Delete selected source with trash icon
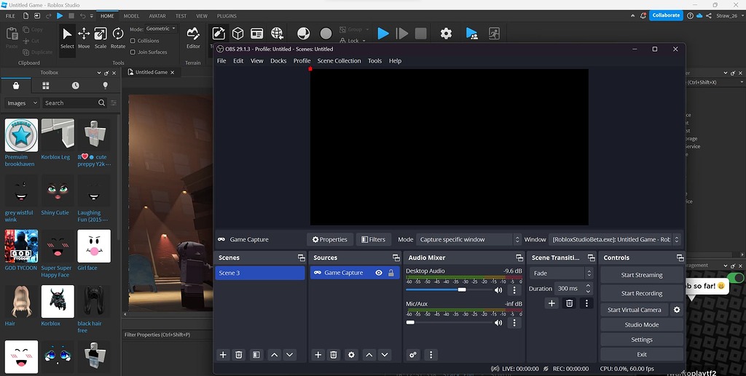 coord(334,355)
